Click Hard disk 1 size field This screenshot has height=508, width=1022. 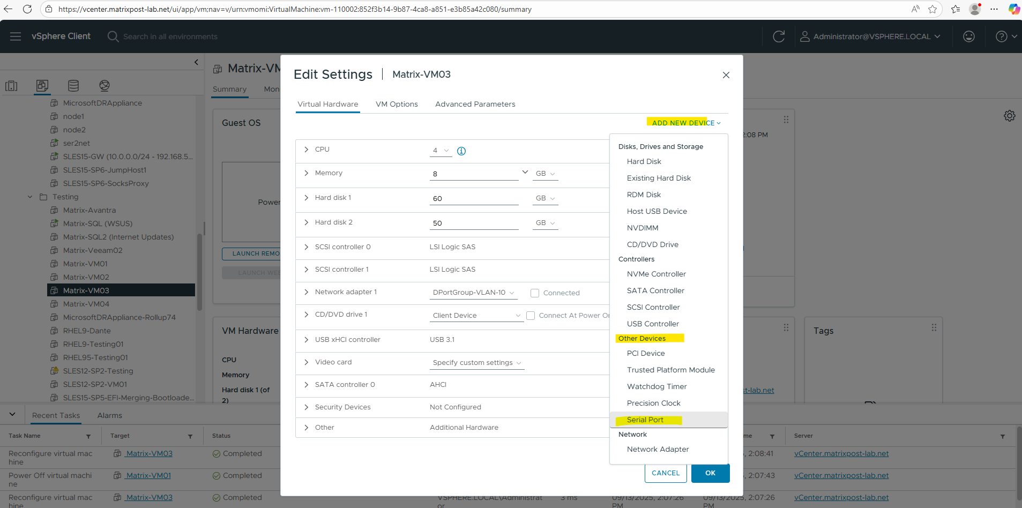(474, 199)
